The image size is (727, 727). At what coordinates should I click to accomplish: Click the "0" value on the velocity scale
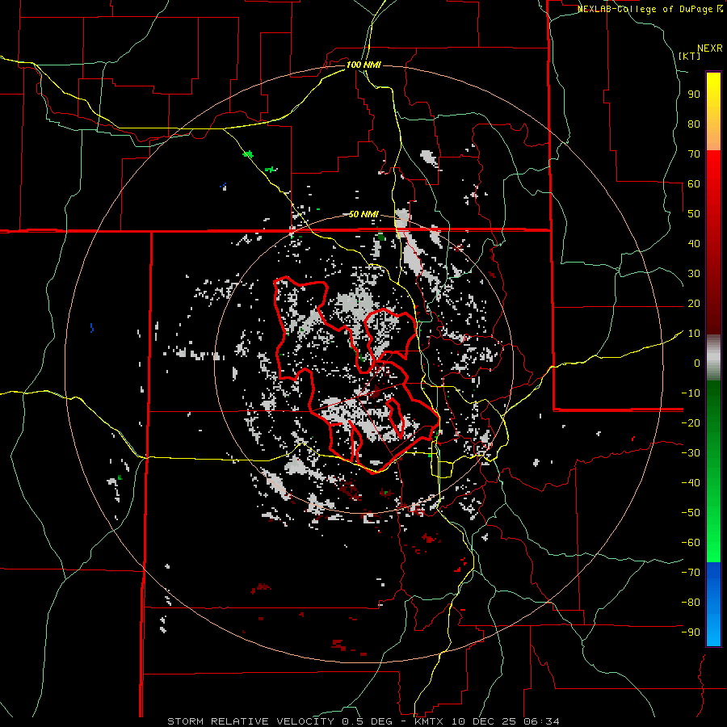click(x=695, y=363)
